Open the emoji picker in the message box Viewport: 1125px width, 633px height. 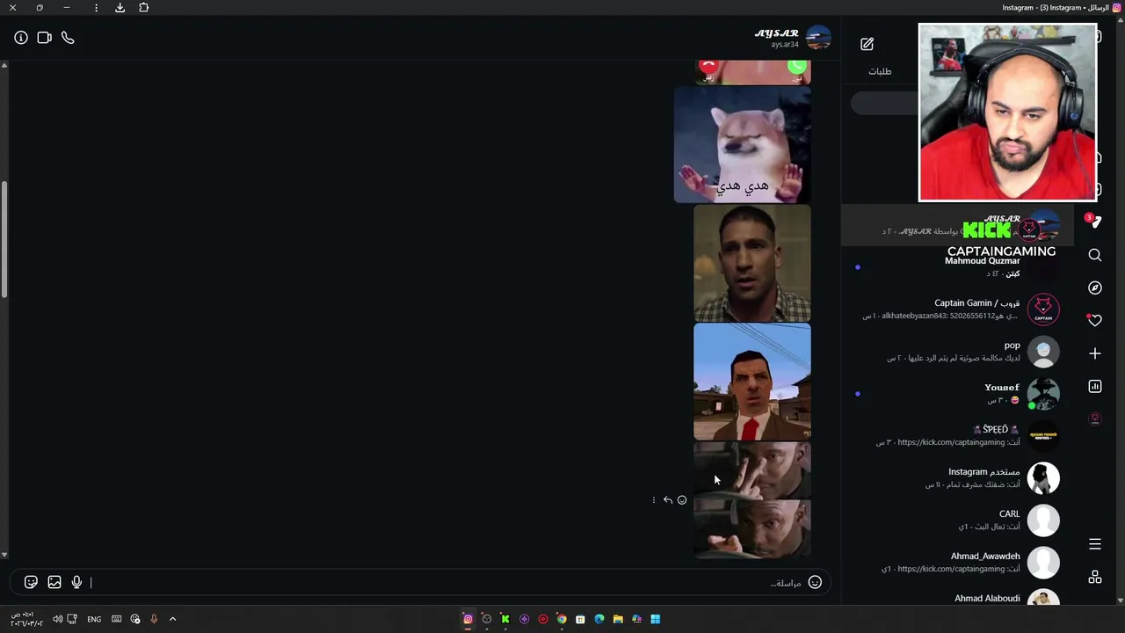pos(815,582)
